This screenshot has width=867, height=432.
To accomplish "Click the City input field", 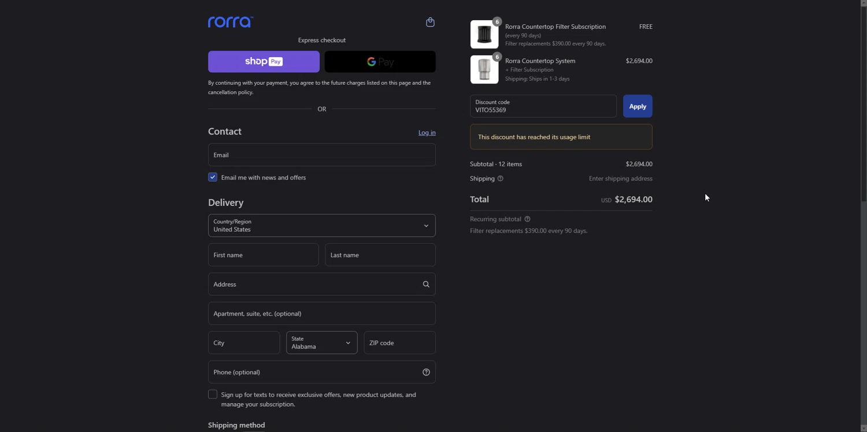I will (244, 343).
